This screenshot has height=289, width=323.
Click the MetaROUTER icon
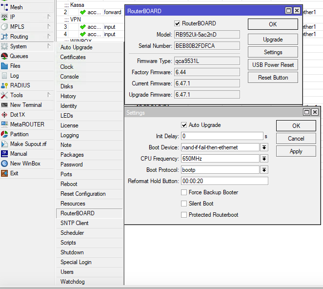(x=4, y=124)
